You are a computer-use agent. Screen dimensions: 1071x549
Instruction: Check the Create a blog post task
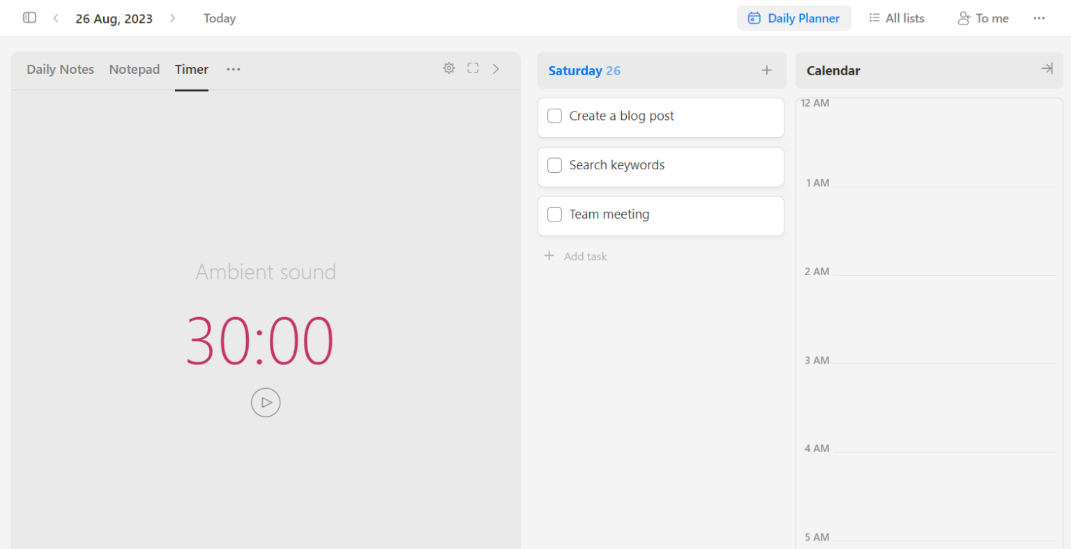[x=555, y=116]
